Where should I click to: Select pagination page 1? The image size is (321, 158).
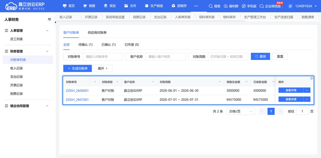point(271,111)
